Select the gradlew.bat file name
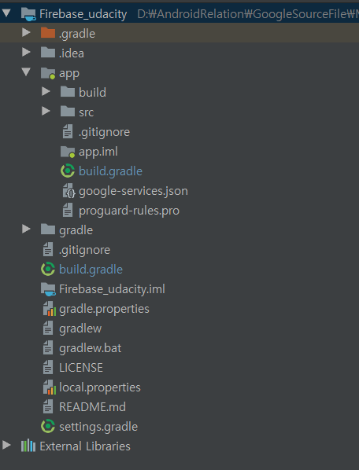The width and height of the screenshot is (359, 470). [90, 348]
